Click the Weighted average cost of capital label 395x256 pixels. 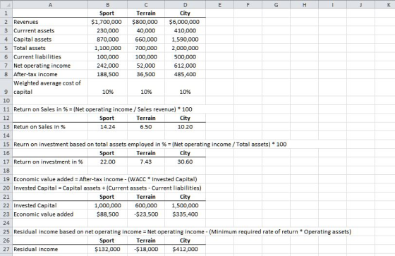click(x=47, y=87)
